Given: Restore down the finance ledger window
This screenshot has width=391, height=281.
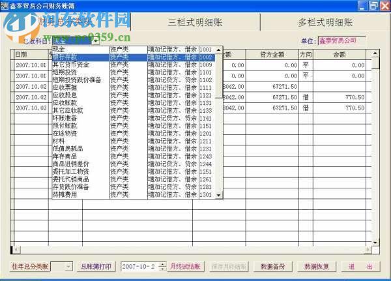Looking at the screenshot, I should click(x=373, y=6).
